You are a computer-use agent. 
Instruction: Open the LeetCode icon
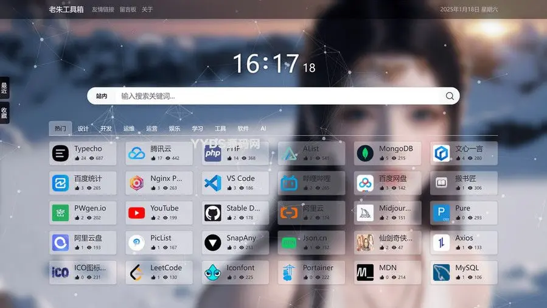[x=136, y=273]
